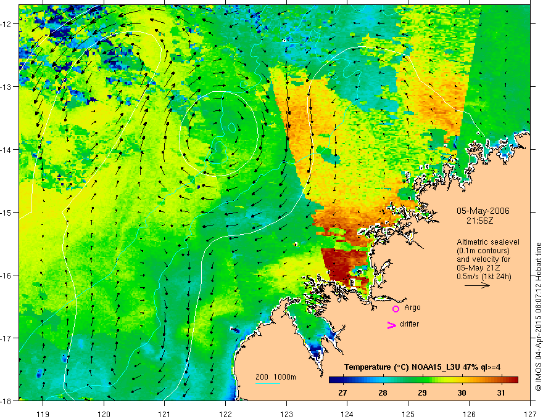
Task: Click the '0.5m/s (1kt 24h)' text
Action: pos(484,277)
